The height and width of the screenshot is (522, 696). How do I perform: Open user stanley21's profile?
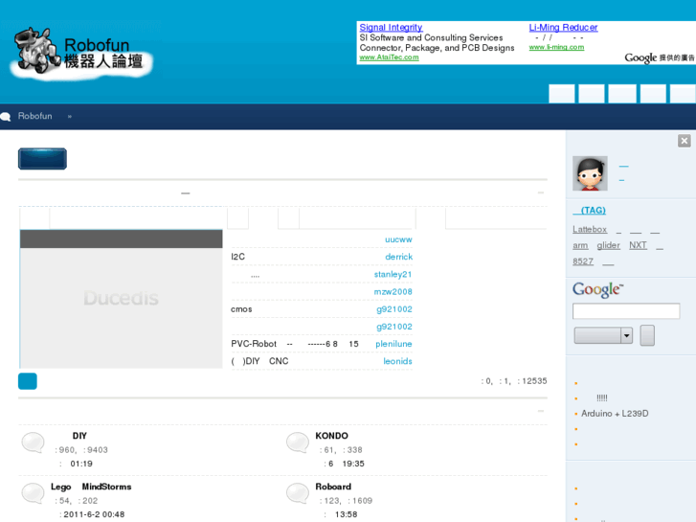pos(393,274)
